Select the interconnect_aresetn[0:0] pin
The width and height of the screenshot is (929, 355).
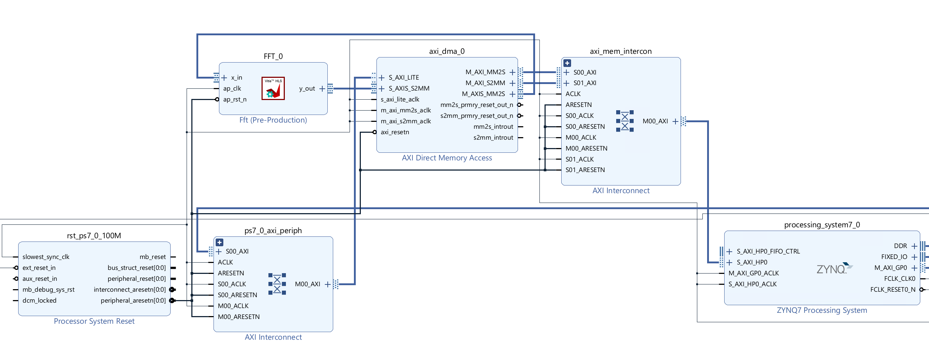(x=129, y=290)
